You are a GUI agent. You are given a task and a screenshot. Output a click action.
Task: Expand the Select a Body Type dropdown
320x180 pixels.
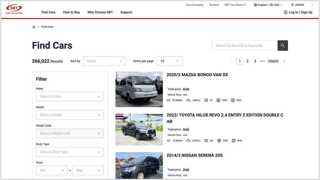pos(70,152)
